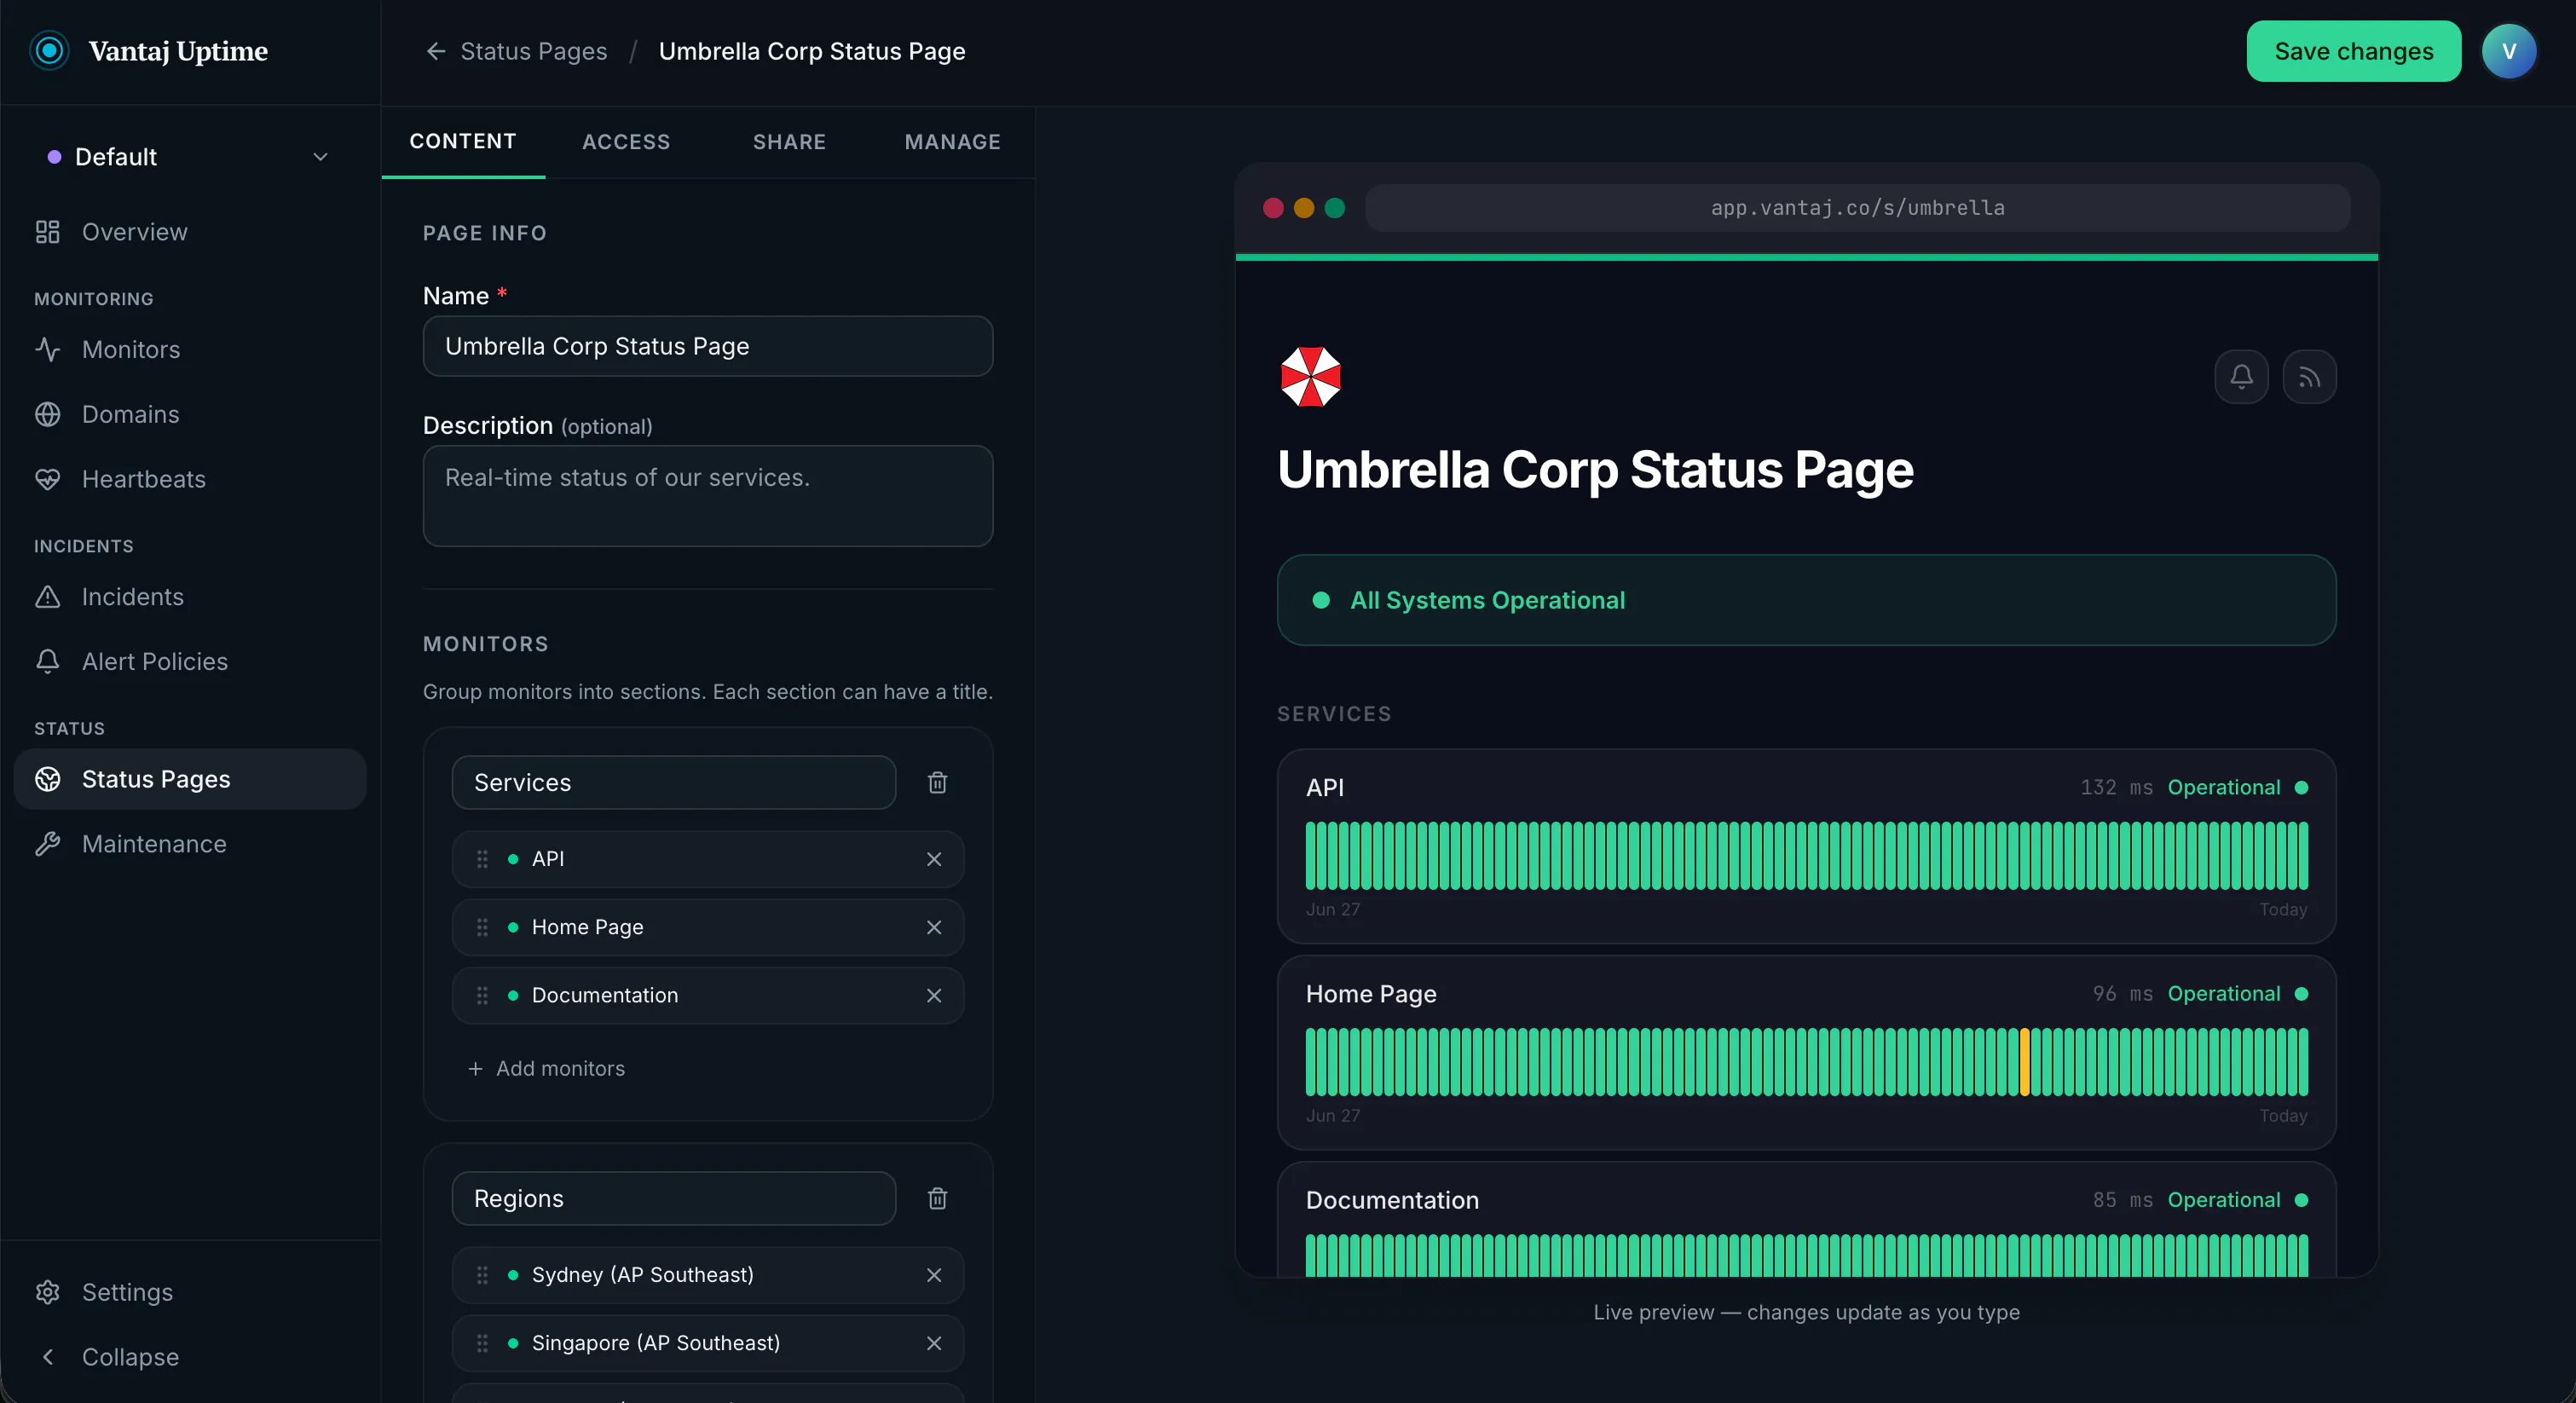Delete the Regions section
Image resolution: width=2576 pixels, height=1403 pixels.
coord(937,1198)
